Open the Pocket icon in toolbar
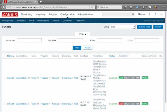Viewport: 167px width, 112px height. [150, 7]
